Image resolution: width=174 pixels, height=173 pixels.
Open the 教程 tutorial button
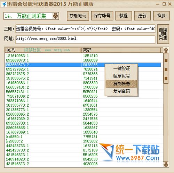pos(124,16)
